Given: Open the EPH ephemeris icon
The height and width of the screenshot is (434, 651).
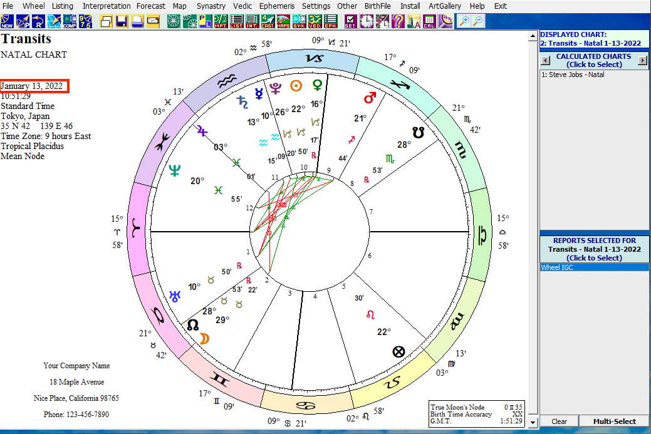Looking at the screenshot, I should tap(330, 21).
